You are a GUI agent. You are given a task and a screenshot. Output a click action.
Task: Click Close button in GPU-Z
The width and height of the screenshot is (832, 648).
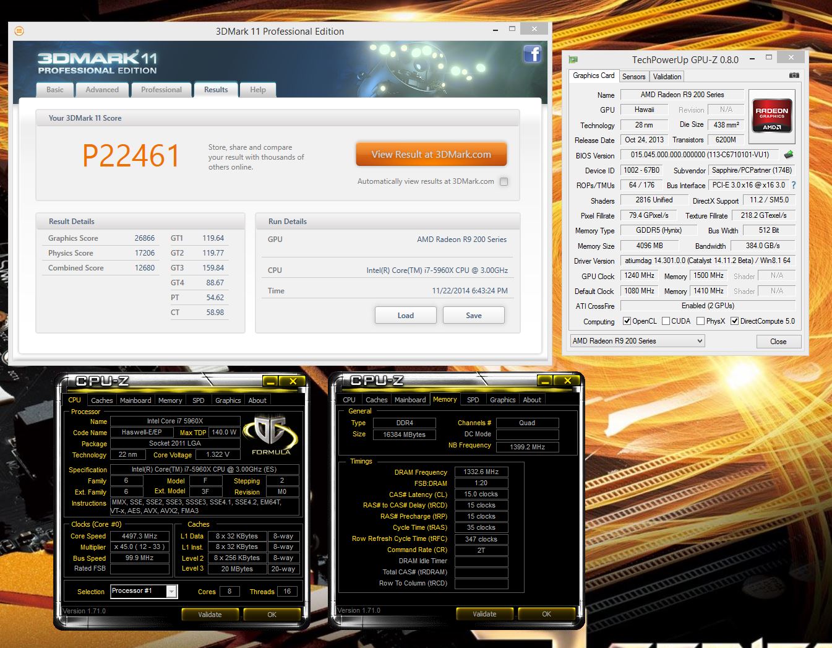pyautogui.click(x=778, y=342)
